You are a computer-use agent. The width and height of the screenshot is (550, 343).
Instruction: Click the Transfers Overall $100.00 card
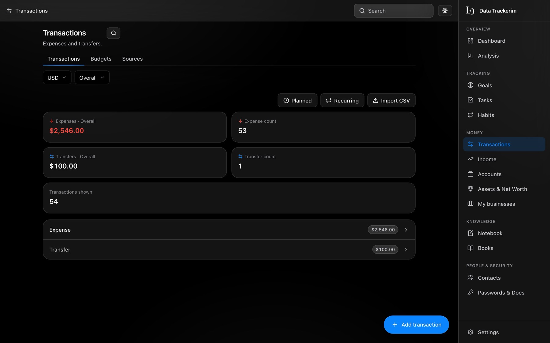135,163
